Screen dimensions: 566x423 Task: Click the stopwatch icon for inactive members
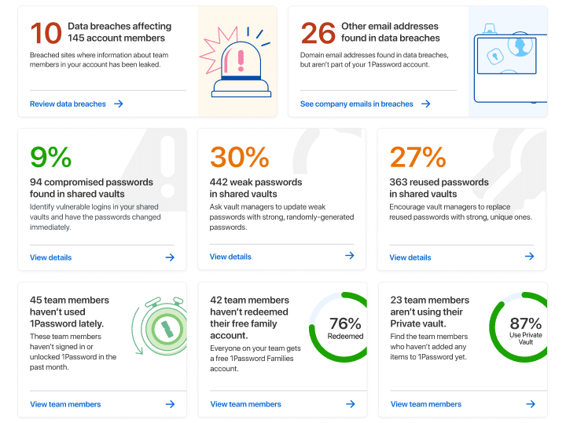tap(159, 327)
